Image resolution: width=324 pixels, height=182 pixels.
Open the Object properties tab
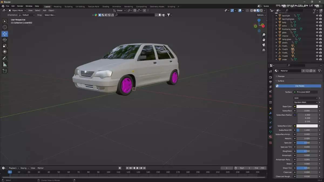pyautogui.click(x=270, y=108)
